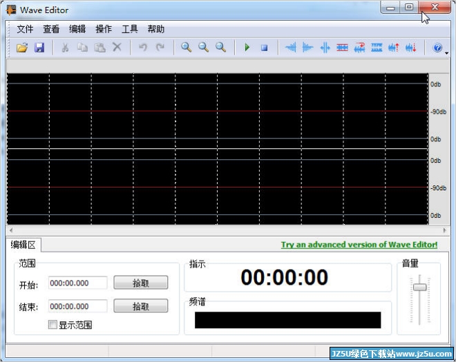The image size is (456, 362).
Task: Click the Normalize icon with red lines
Action: click(342, 48)
